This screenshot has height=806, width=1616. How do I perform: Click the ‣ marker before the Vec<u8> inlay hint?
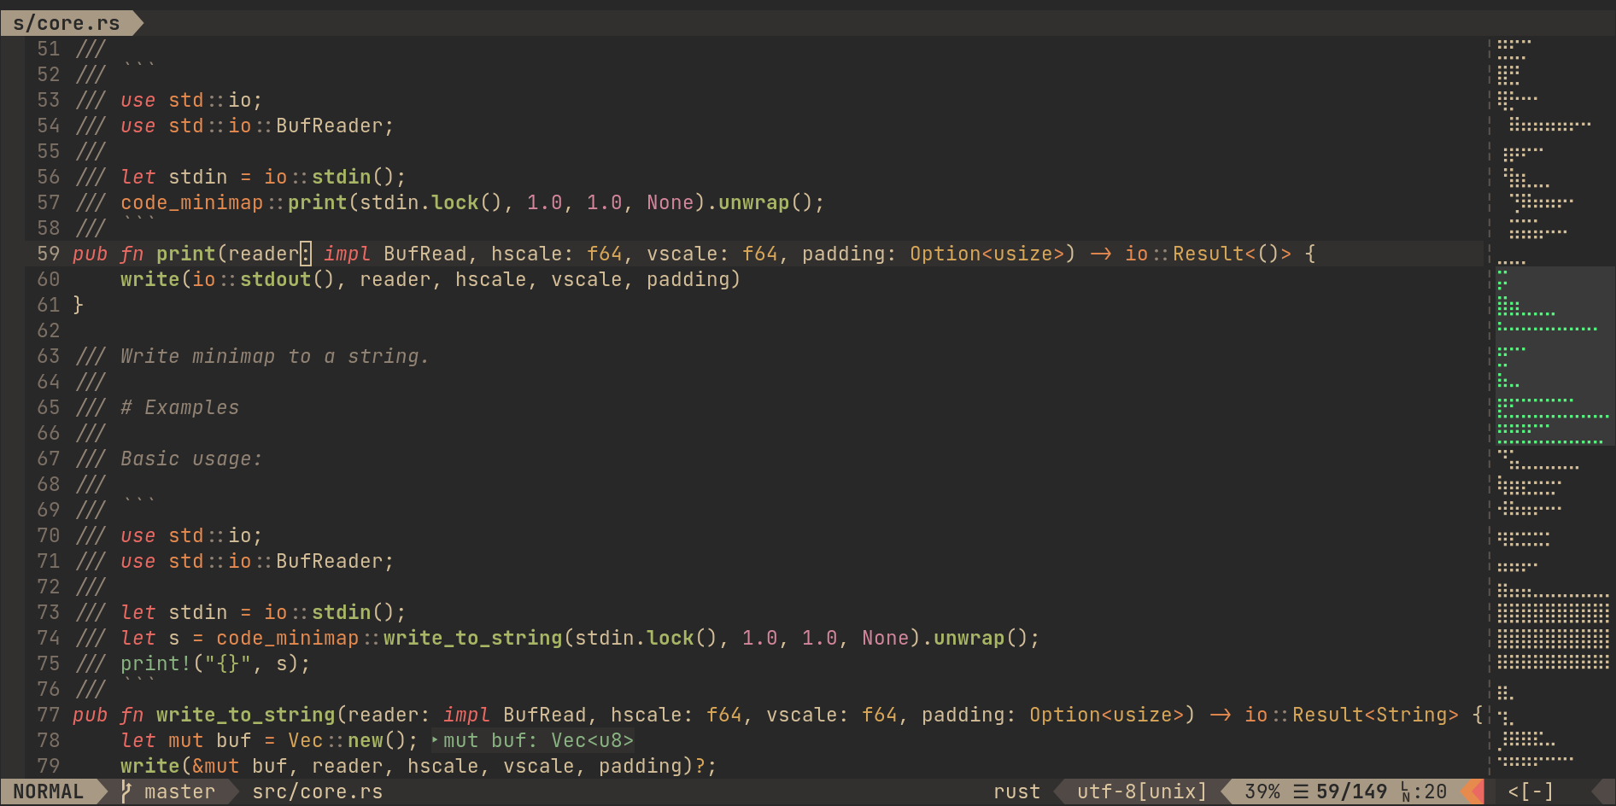tap(435, 740)
